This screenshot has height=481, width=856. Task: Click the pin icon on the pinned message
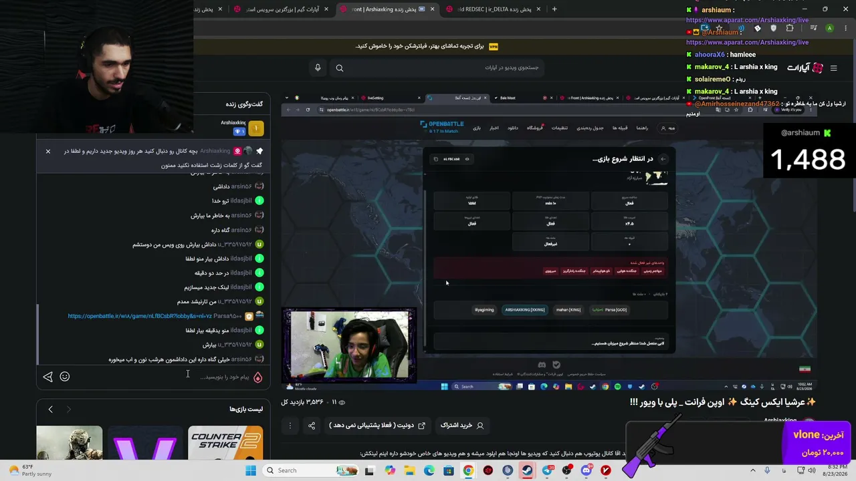pos(259,151)
